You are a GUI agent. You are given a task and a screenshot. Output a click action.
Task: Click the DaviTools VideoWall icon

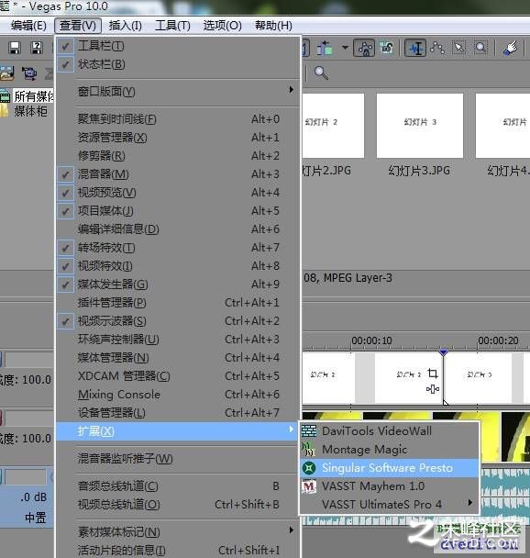[309, 430]
